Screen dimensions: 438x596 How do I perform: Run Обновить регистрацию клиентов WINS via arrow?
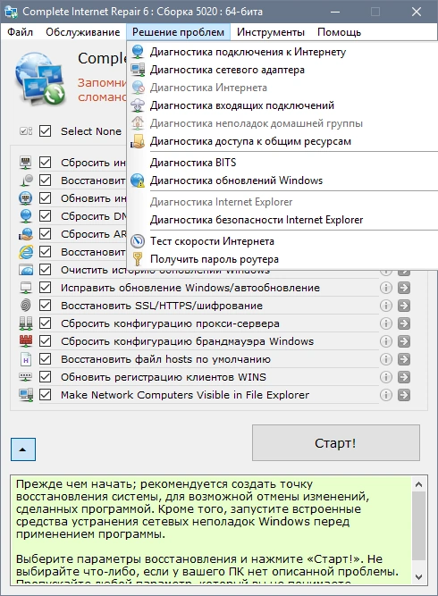(404, 377)
